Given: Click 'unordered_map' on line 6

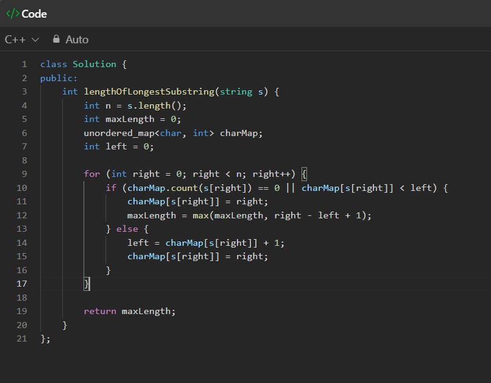Looking at the screenshot, I should point(119,133).
